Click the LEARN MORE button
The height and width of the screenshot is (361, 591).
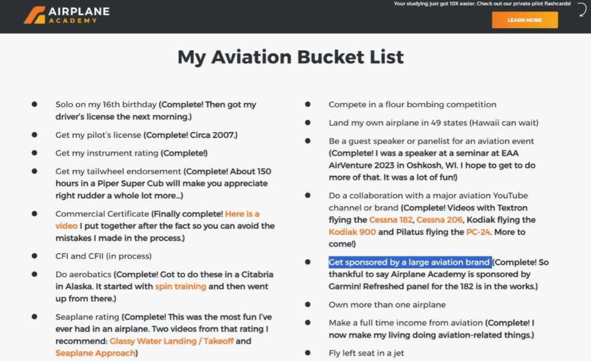[525, 20]
